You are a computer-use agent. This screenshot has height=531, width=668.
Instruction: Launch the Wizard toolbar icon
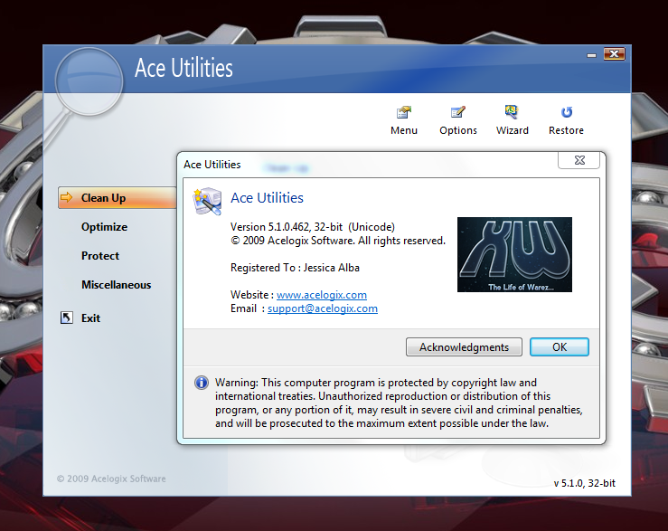tap(513, 120)
